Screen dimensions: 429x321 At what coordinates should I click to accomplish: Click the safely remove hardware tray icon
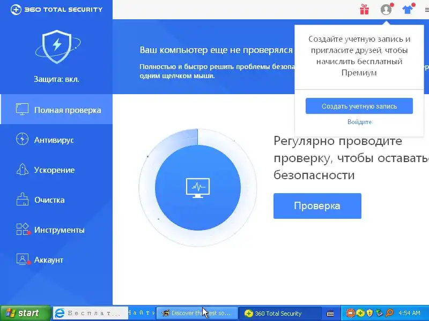(379, 313)
